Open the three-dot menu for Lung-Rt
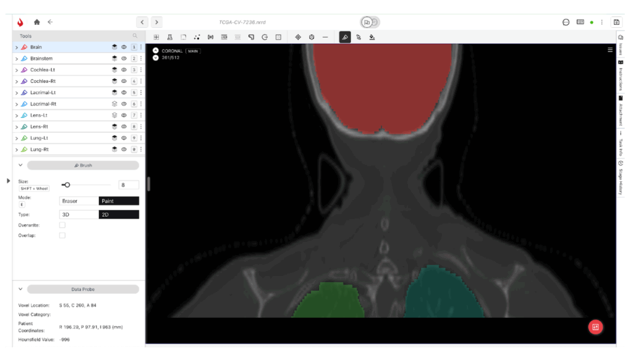 coord(141,149)
